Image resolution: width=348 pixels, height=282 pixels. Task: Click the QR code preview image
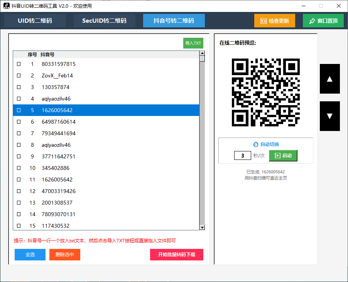point(265,92)
